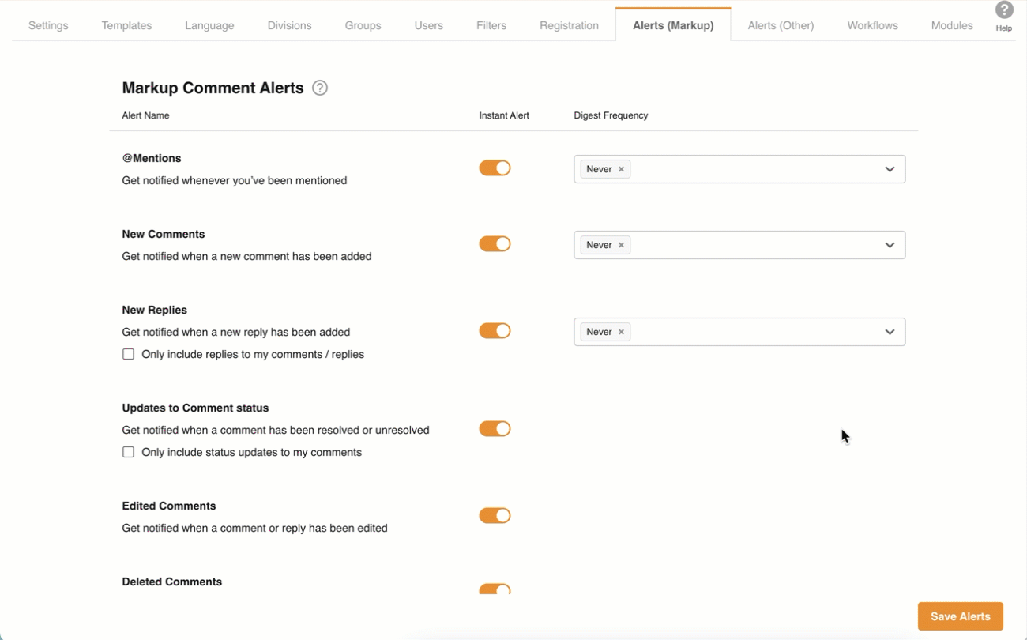
Task: Go to the Templates tab
Action: point(126,25)
